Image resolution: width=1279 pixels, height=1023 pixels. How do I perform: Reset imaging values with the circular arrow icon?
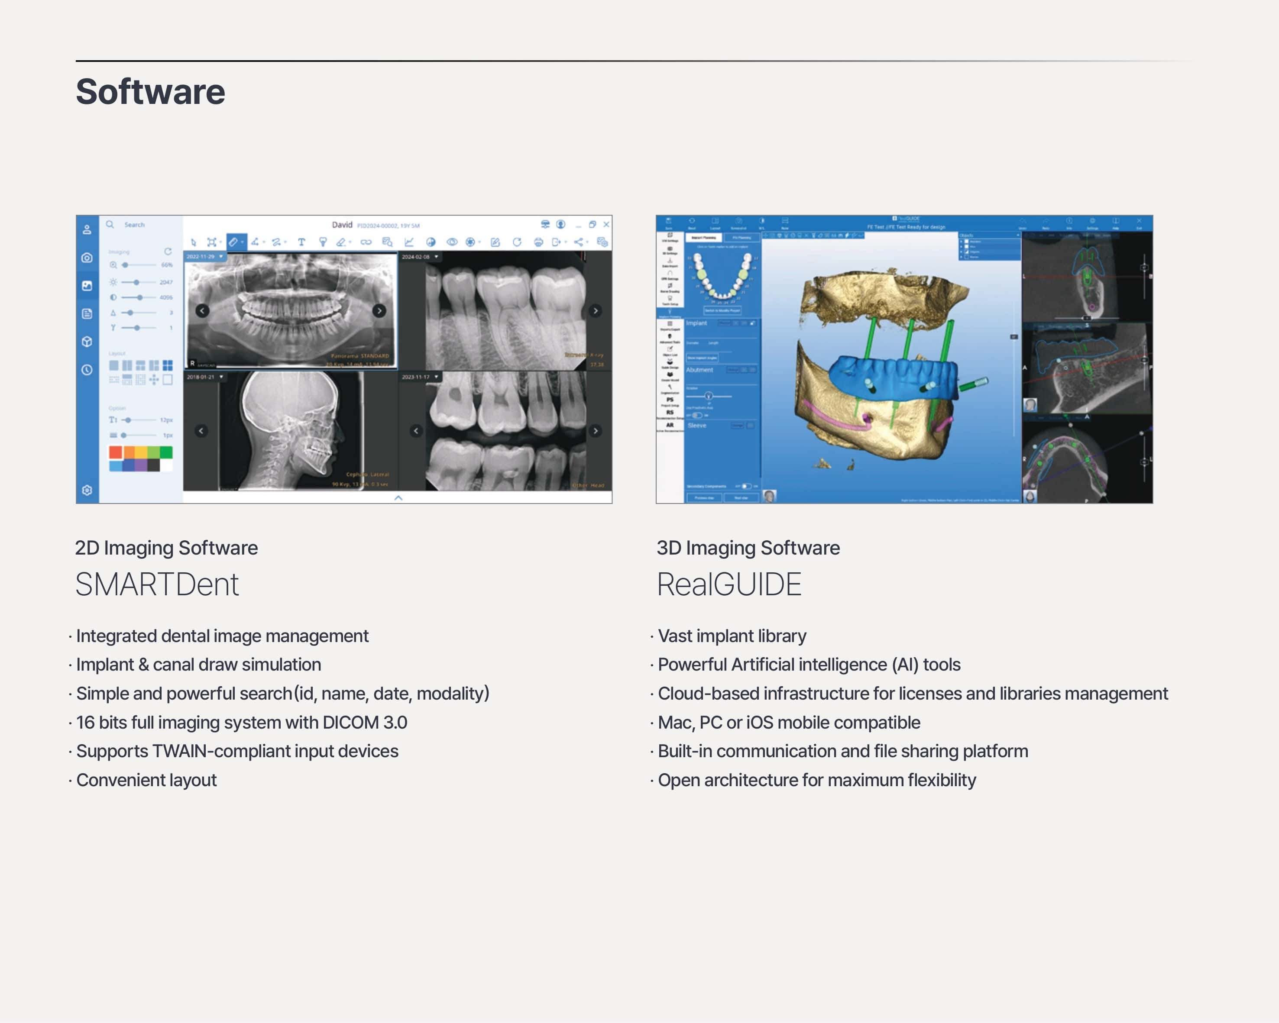(x=168, y=252)
